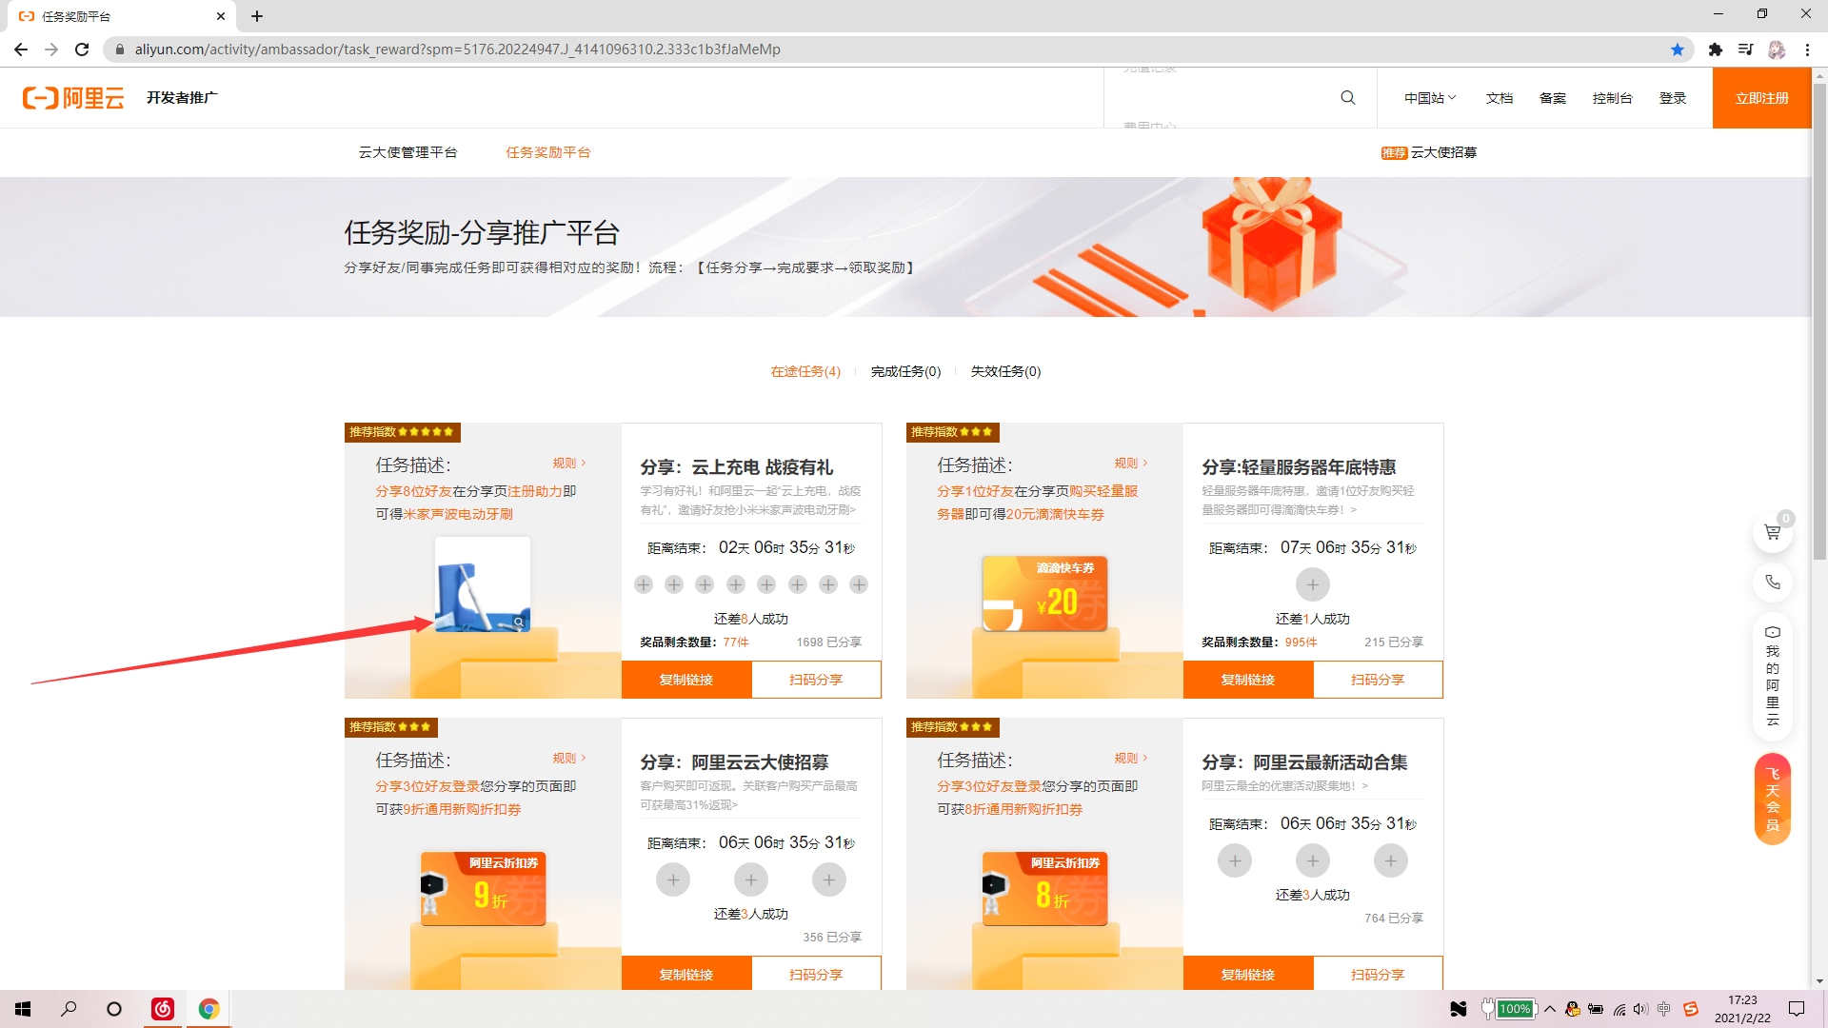Copy link for 云上充电 战疫有礼 task
Viewport: 1828px width, 1028px height.
point(686,680)
